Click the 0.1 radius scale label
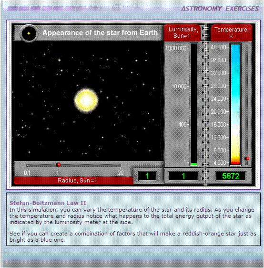The image size is (264, 268). (x=27, y=173)
